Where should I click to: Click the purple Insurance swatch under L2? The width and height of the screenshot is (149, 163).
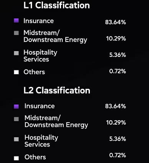click(16, 106)
